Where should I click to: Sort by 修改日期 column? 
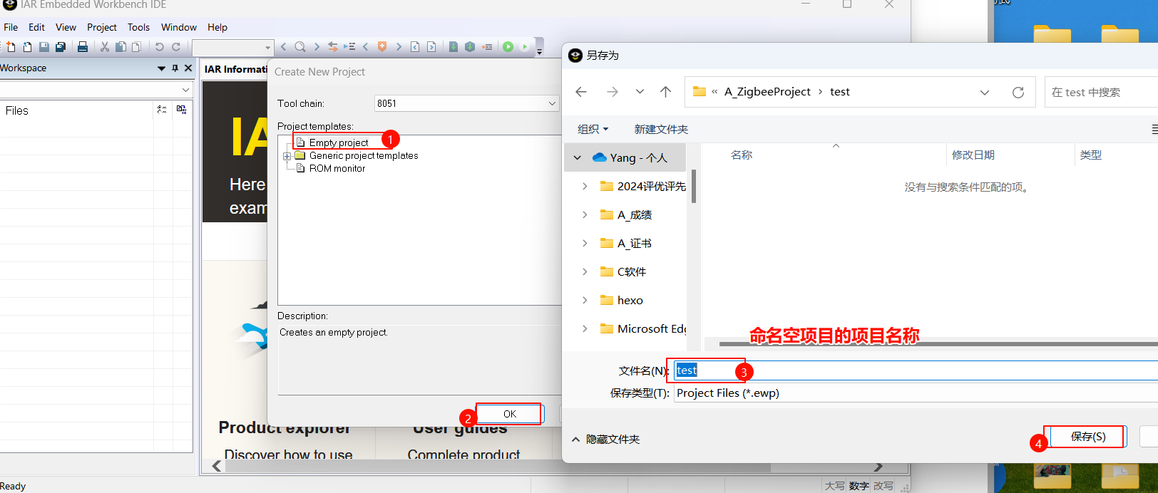point(973,155)
